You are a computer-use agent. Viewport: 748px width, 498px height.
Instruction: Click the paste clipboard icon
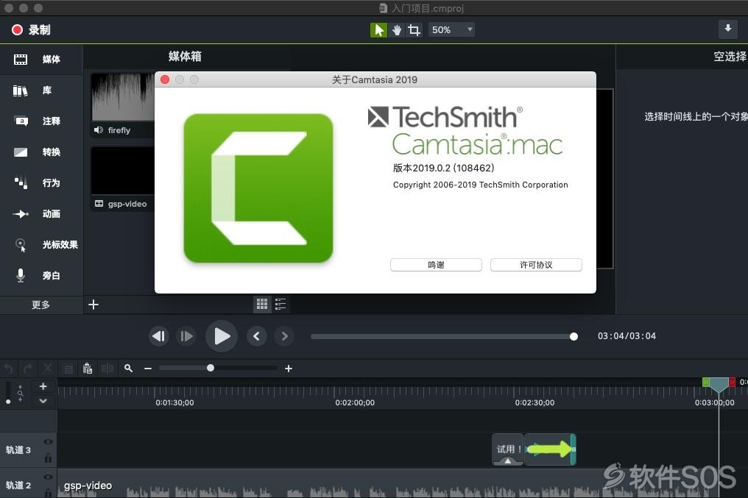[88, 369]
